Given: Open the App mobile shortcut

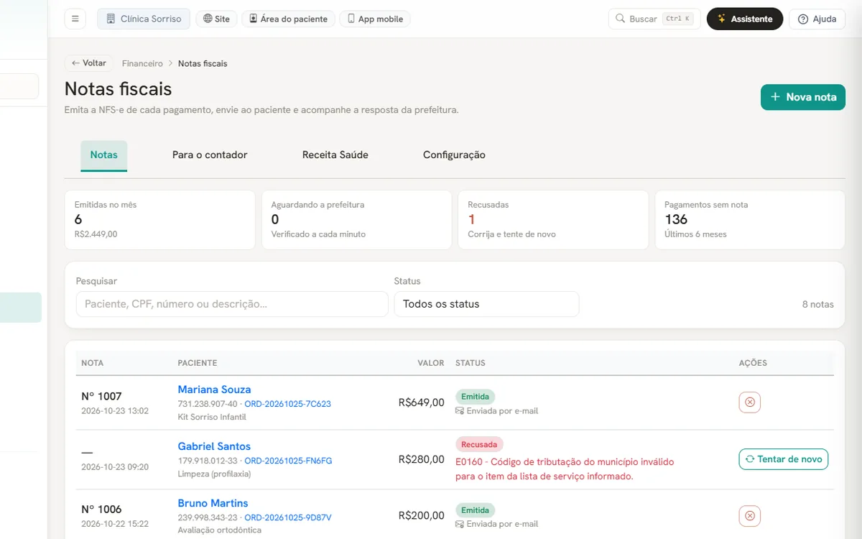Looking at the screenshot, I should [375, 19].
